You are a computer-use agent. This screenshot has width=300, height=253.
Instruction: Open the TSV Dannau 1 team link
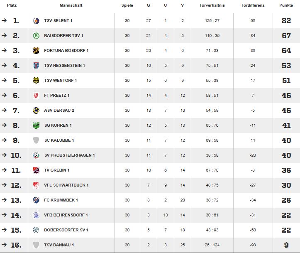pyautogui.click(x=59, y=245)
